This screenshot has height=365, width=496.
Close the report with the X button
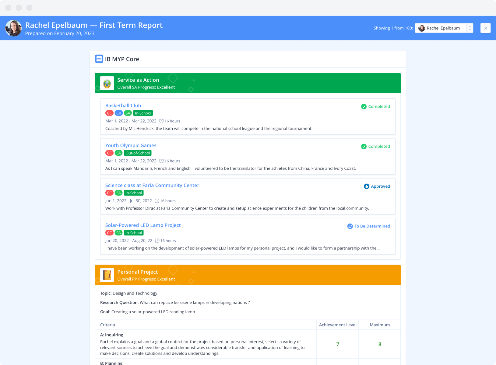tap(485, 28)
